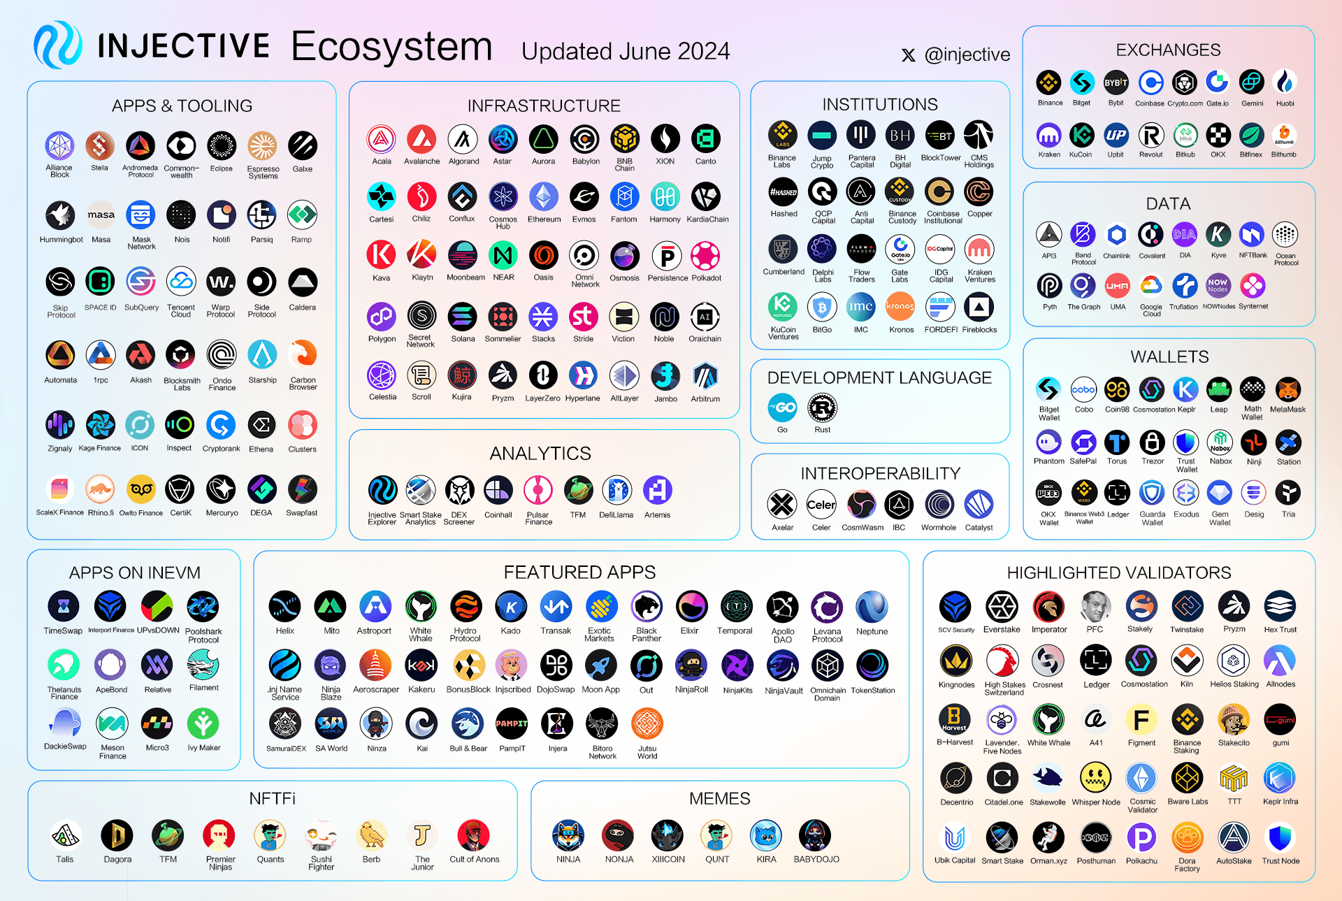Click the CertiK icon
1342x901 pixels.
click(180, 490)
